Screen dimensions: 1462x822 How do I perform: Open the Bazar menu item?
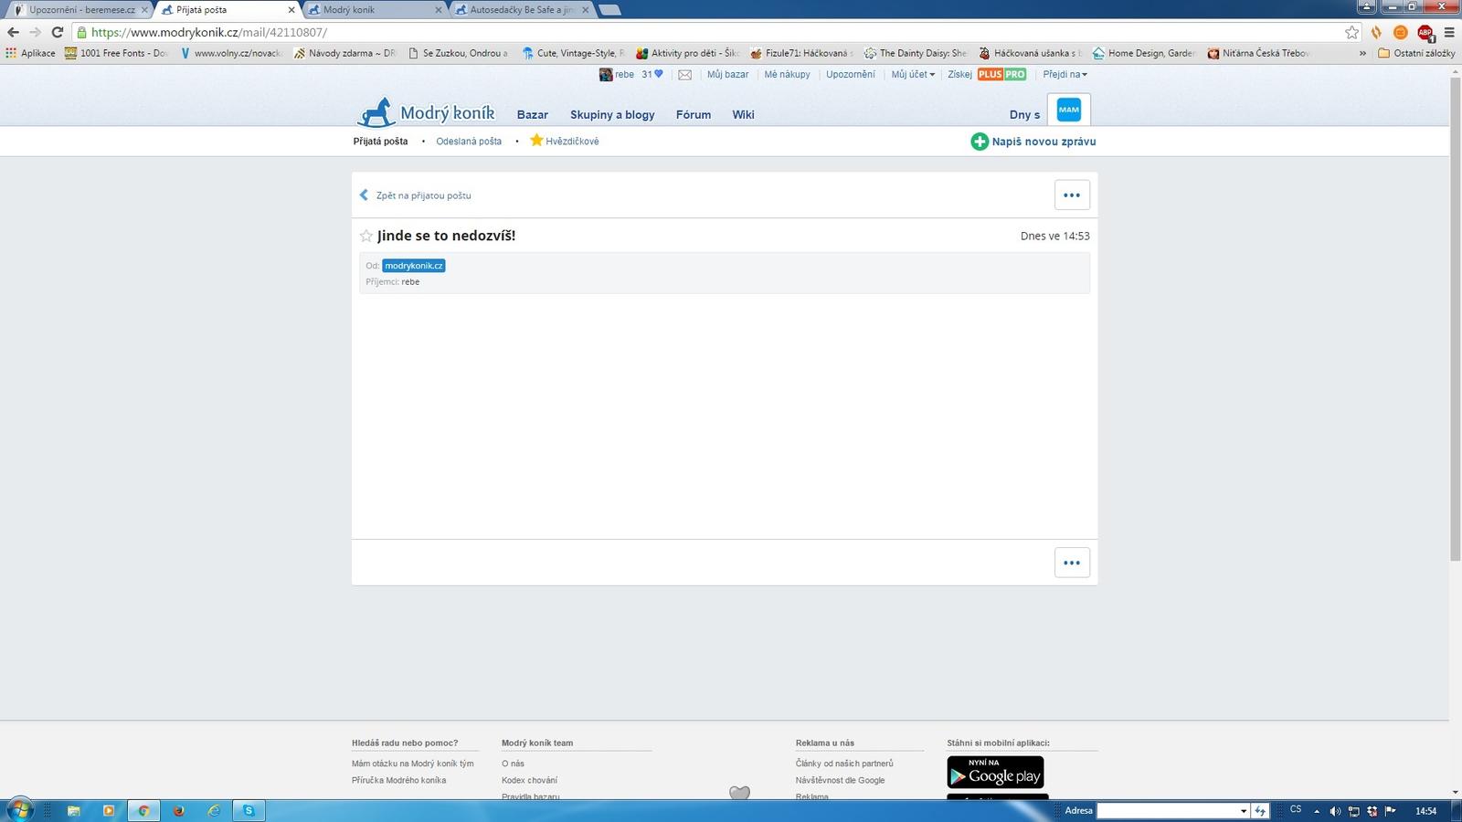pos(532,115)
